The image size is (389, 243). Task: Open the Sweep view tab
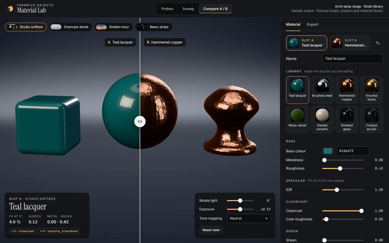point(188,9)
